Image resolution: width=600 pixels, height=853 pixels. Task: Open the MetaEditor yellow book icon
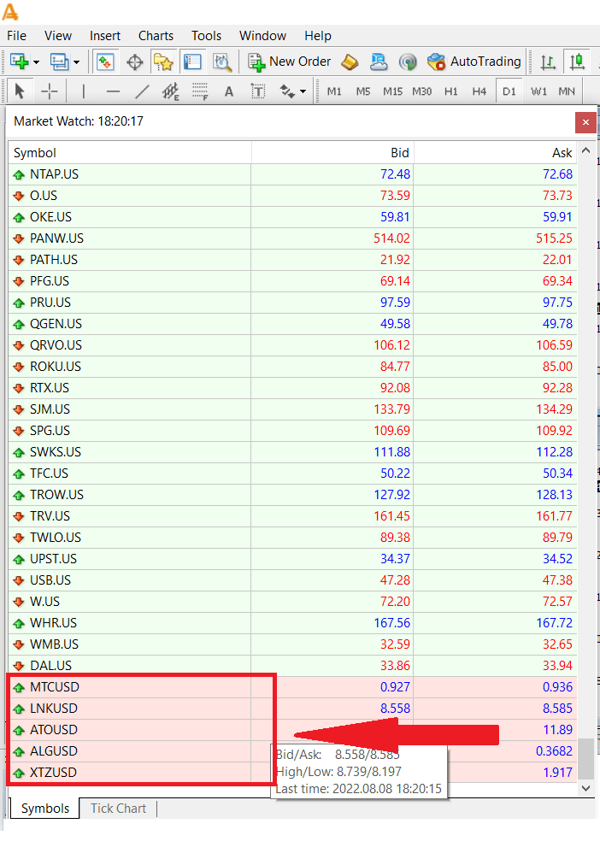tap(350, 62)
